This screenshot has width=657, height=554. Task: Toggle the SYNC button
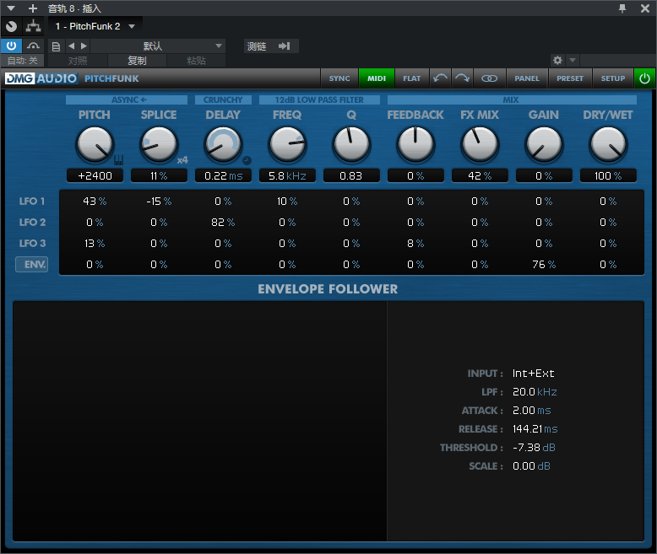339,78
